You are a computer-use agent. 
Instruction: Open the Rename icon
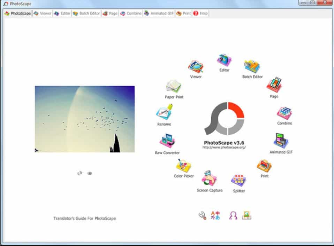pyautogui.click(x=164, y=112)
